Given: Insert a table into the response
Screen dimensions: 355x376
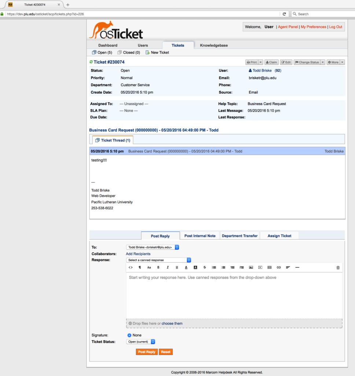Looking at the screenshot, I should [x=270, y=267].
